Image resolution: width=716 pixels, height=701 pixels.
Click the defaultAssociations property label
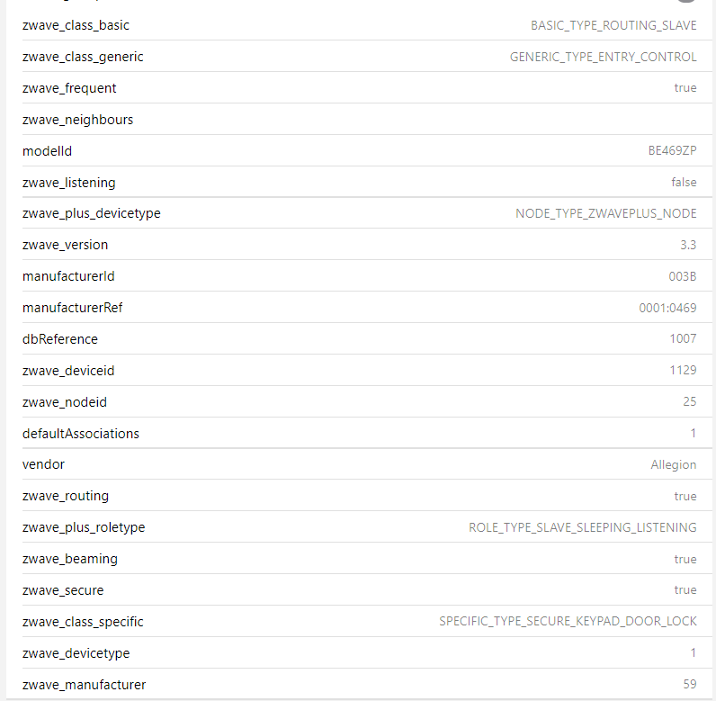pos(81,434)
